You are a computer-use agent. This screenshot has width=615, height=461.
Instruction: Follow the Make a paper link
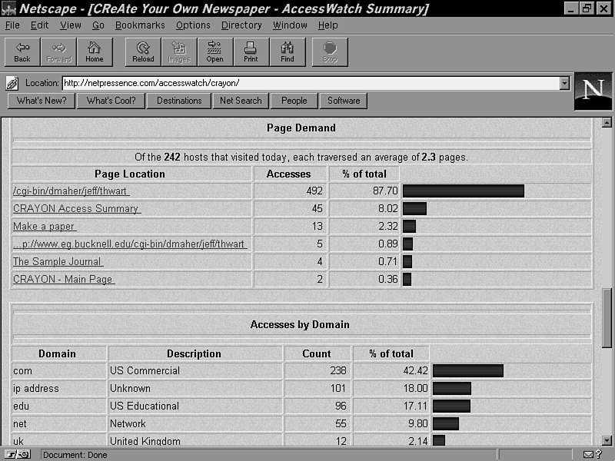pos(44,226)
